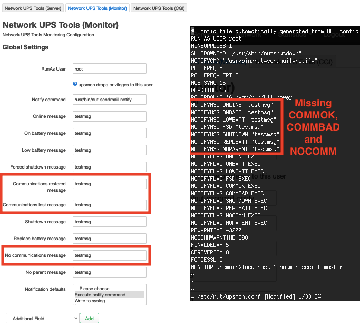Click the 'NOTIFYMSG ONLINE' terminal line
The image size is (360, 327).
tap(232, 105)
